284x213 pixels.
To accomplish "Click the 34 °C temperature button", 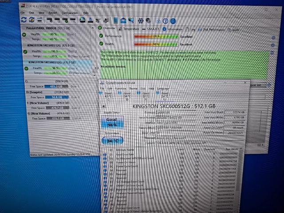I will (x=112, y=141).
